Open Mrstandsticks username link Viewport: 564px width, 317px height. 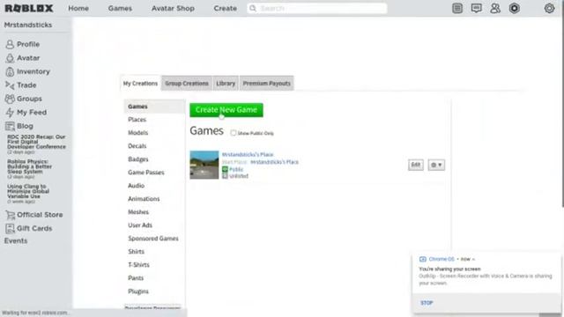pyautogui.click(x=28, y=25)
